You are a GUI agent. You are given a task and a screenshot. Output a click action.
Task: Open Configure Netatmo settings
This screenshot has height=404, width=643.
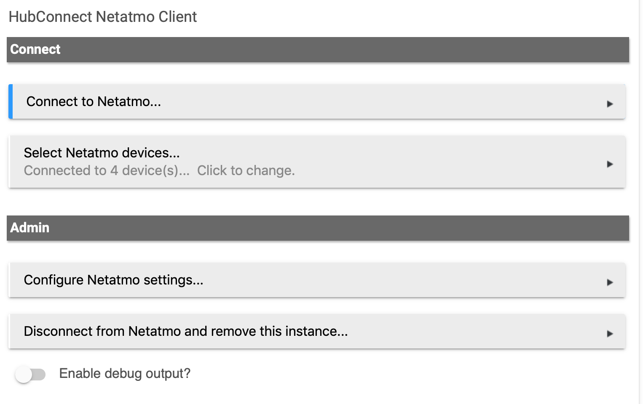[317, 280]
